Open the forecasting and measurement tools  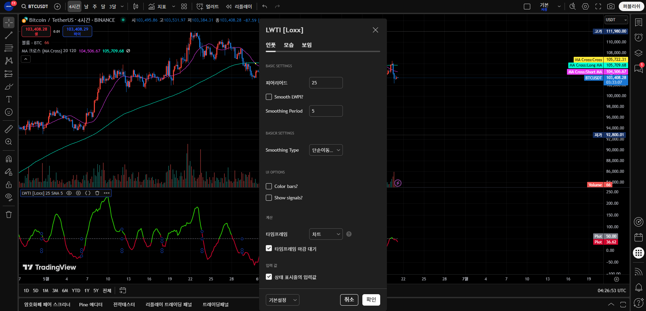coord(9,74)
